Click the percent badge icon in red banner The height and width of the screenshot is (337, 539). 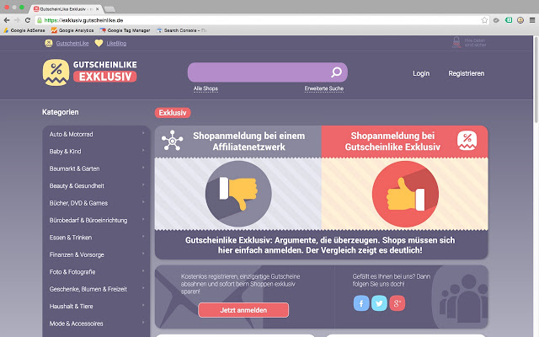467,141
